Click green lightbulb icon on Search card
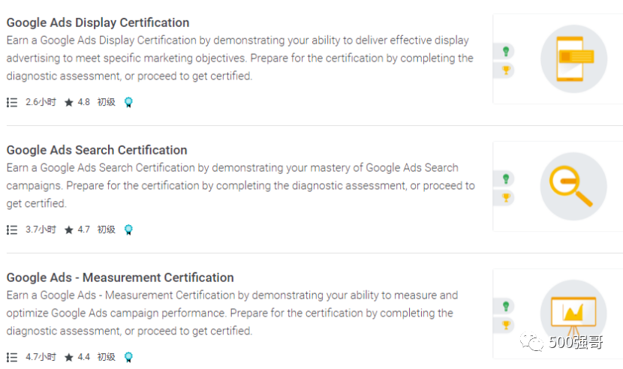623x369 pixels. pos(507,178)
